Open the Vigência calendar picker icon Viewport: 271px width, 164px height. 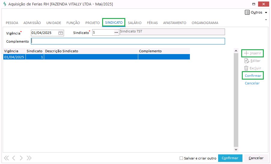[61, 33]
